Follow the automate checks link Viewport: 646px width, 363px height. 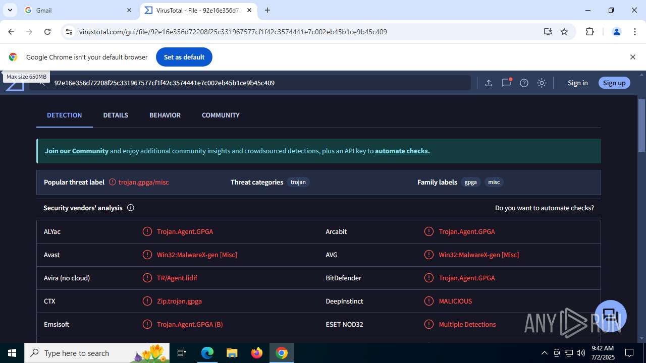coord(402,151)
